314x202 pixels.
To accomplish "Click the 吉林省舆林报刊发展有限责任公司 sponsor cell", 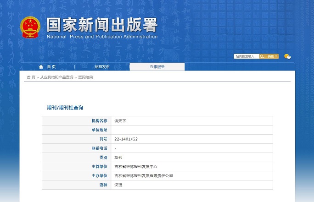I will pyautogui.click(x=143, y=176).
